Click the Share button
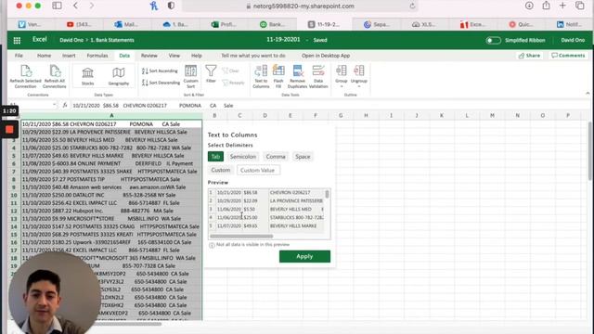Screen dimensions: 594x334 tap(529, 56)
